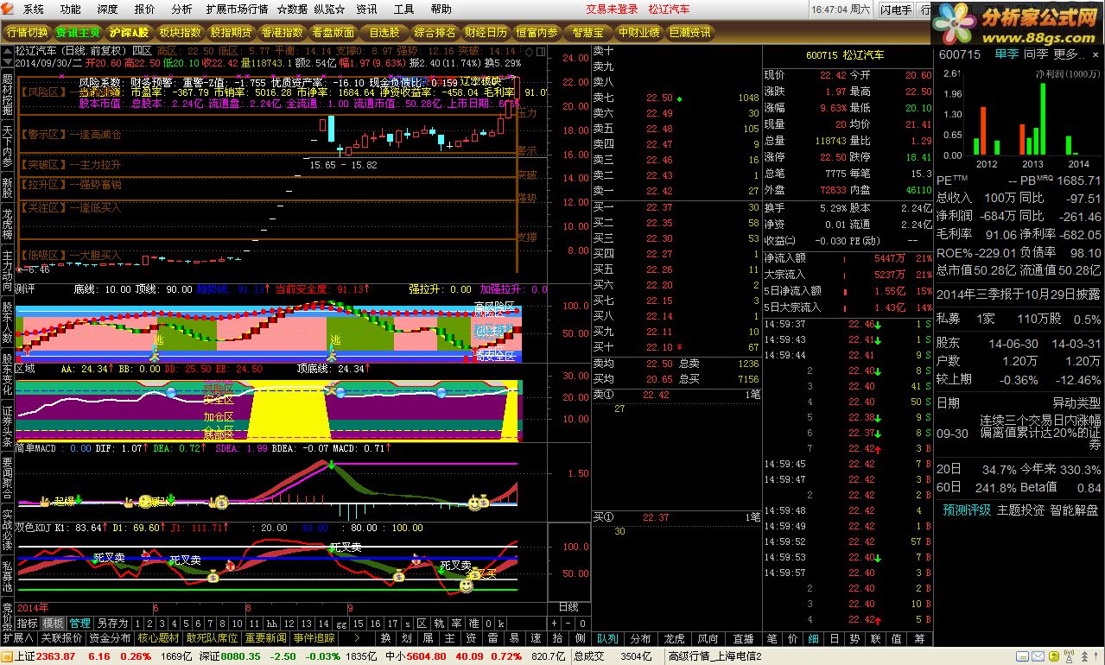Click 交易未登录 trading login status
The height and width of the screenshot is (665, 1105).
(x=612, y=9)
